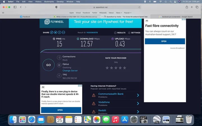This screenshot has height=126, width=202.
Task: Show tab overview icon
Action: [x=197, y=7]
